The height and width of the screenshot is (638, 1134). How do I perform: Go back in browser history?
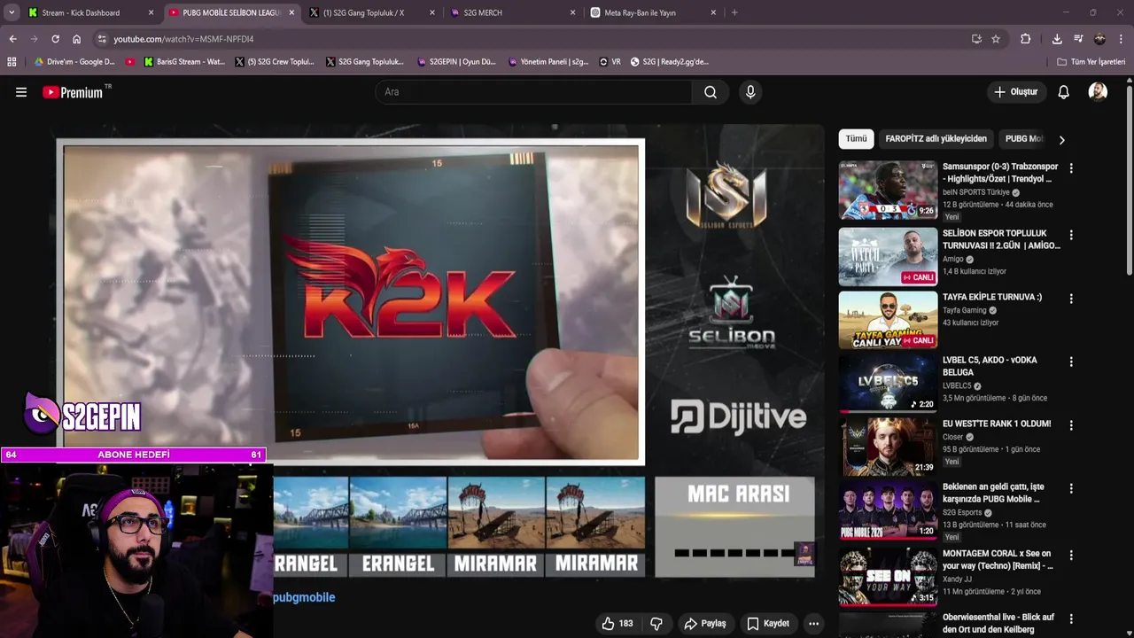point(12,39)
